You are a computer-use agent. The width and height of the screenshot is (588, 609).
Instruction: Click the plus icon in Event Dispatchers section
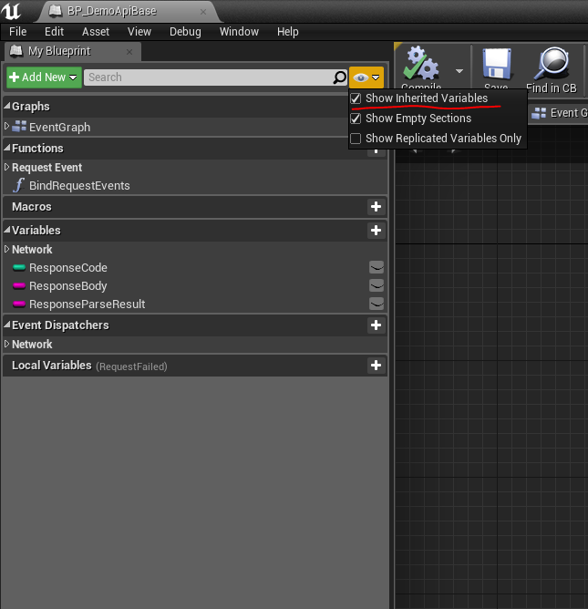[x=376, y=325]
